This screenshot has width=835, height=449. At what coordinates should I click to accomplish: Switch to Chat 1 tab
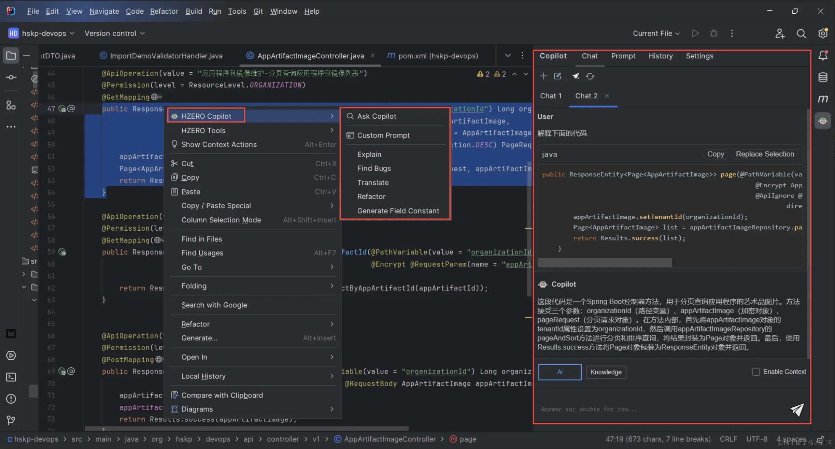551,96
